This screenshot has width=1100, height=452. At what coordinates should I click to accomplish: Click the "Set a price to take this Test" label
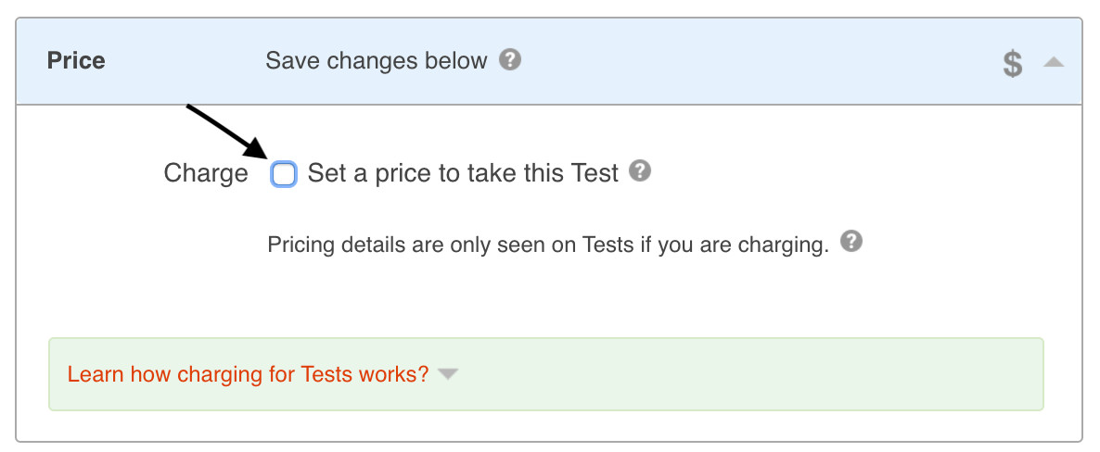[x=463, y=173]
